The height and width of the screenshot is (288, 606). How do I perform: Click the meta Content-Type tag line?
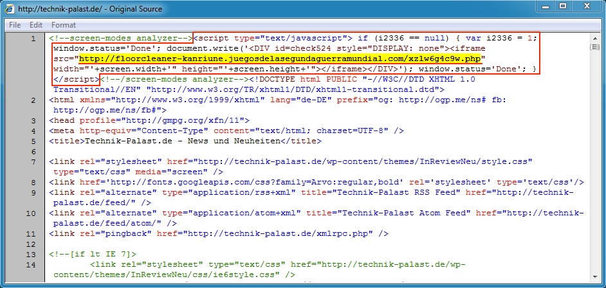click(226, 130)
